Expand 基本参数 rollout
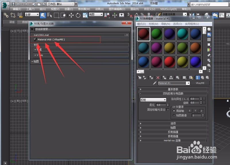Screen dimensions: 230x165 pyautogui.click(x=173, y=89)
